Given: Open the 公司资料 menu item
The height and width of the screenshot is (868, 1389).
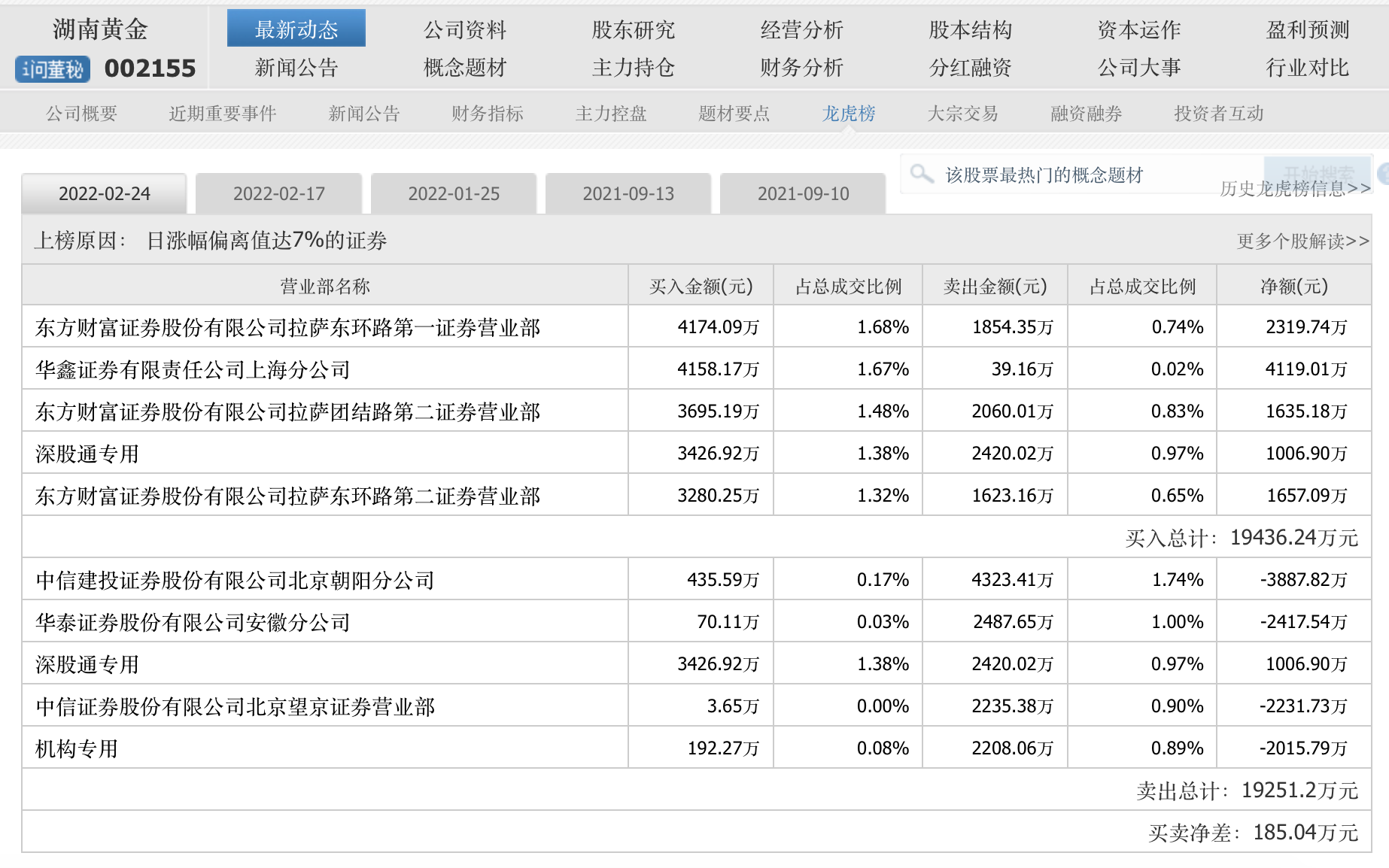Looking at the screenshot, I should click(x=466, y=30).
